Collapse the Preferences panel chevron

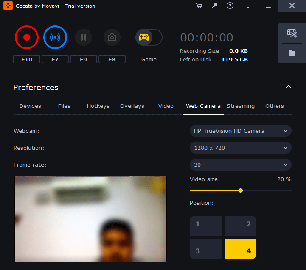pyautogui.click(x=289, y=87)
